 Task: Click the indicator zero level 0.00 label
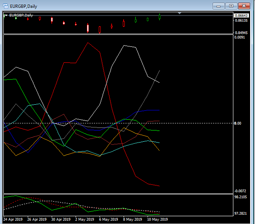tap(237, 123)
